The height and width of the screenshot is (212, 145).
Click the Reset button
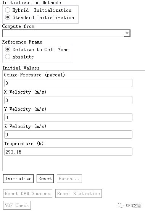pos(45,179)
